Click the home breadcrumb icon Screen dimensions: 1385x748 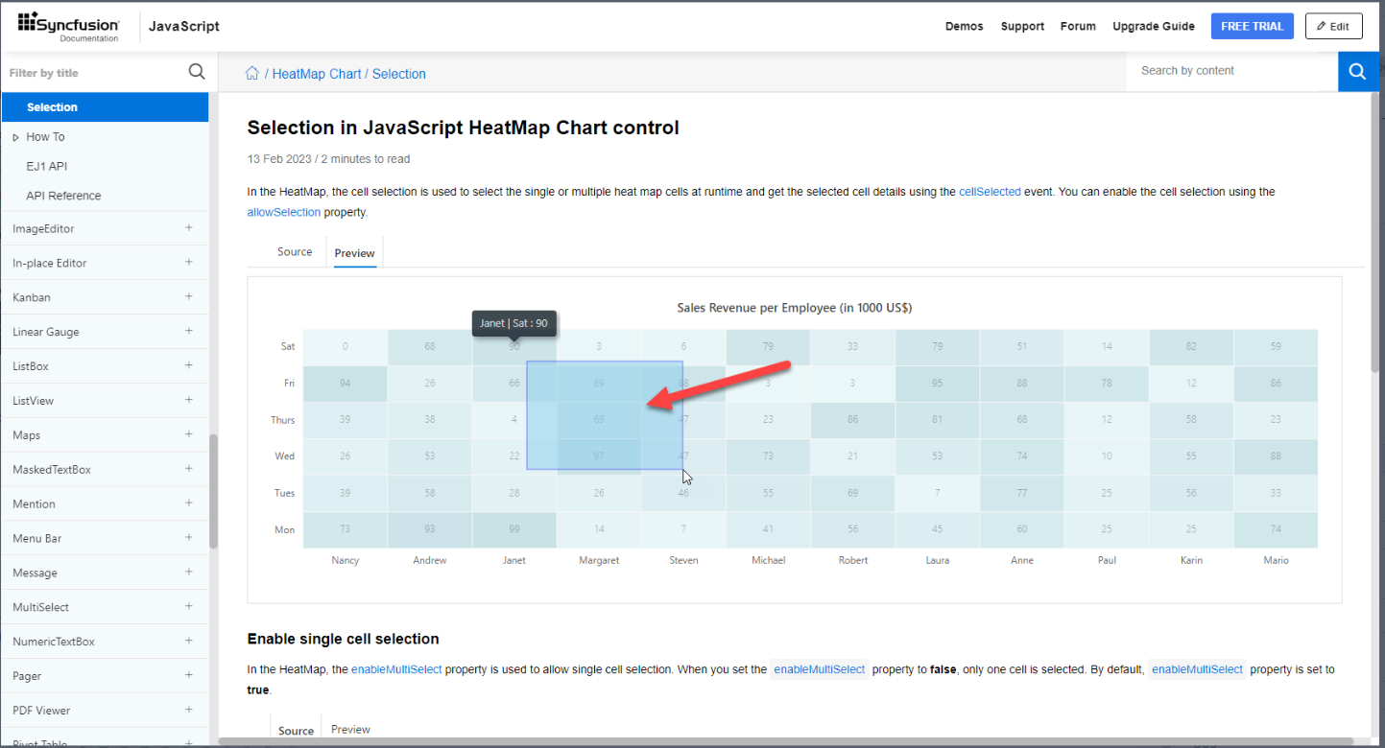click(252, 74)
